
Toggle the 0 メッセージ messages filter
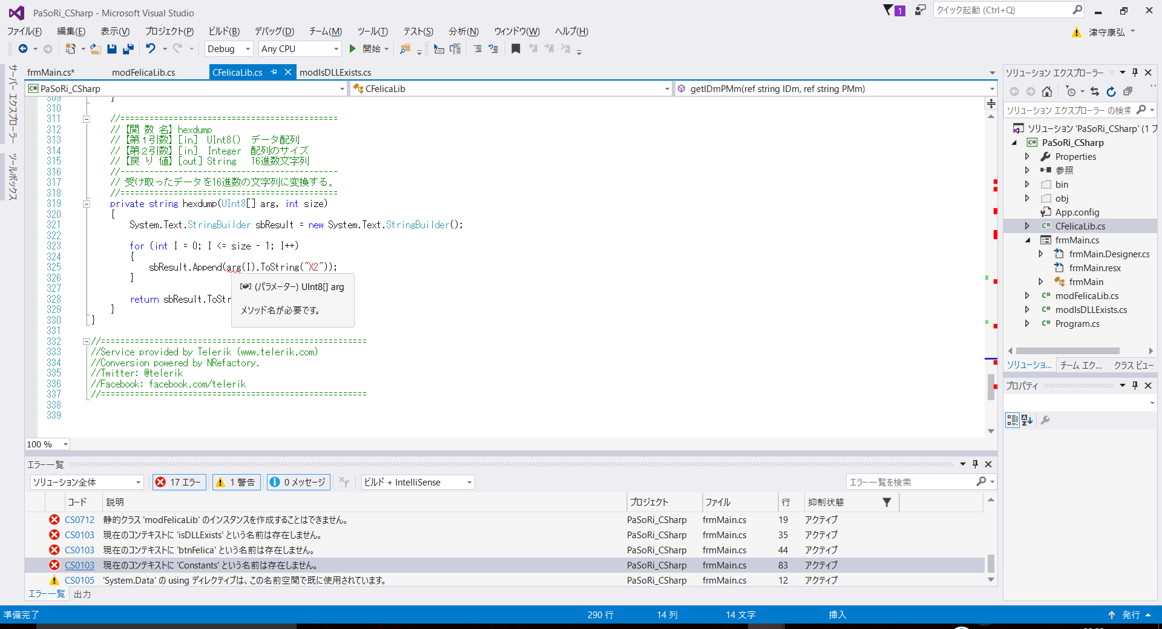[298, 482]
